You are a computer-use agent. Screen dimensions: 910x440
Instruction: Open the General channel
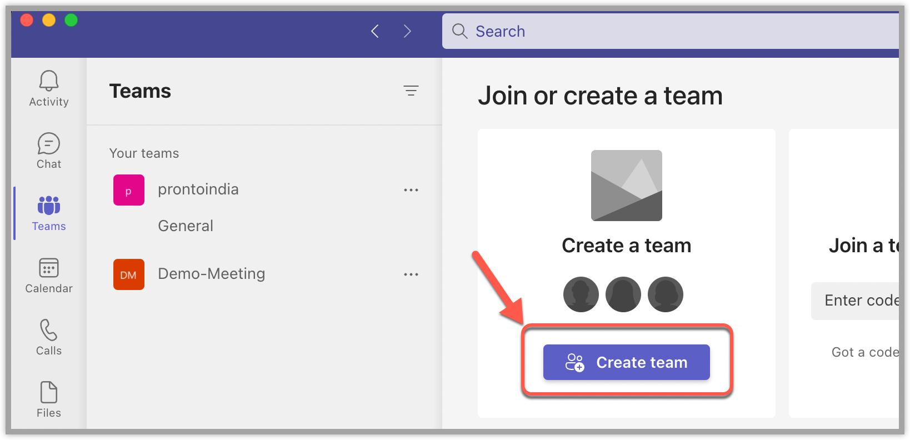click(x=186, y=226)
